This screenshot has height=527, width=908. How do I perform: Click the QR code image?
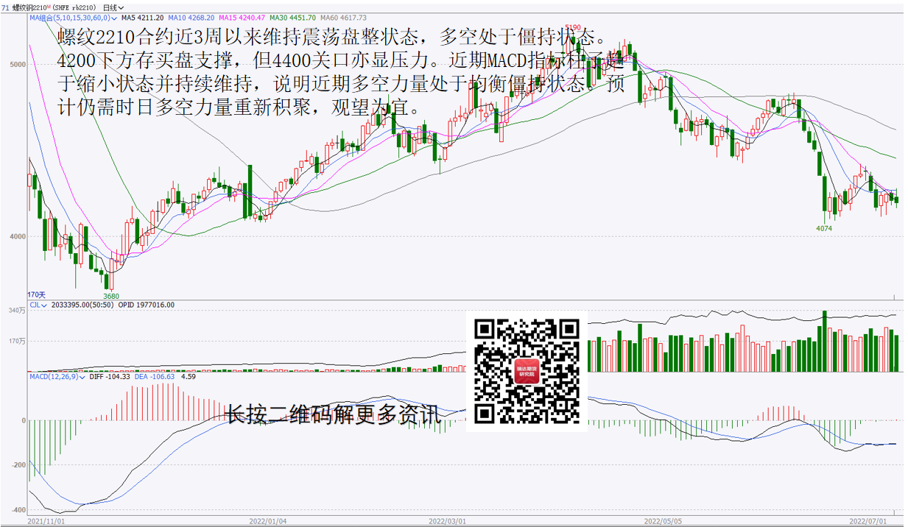[527, 372]
